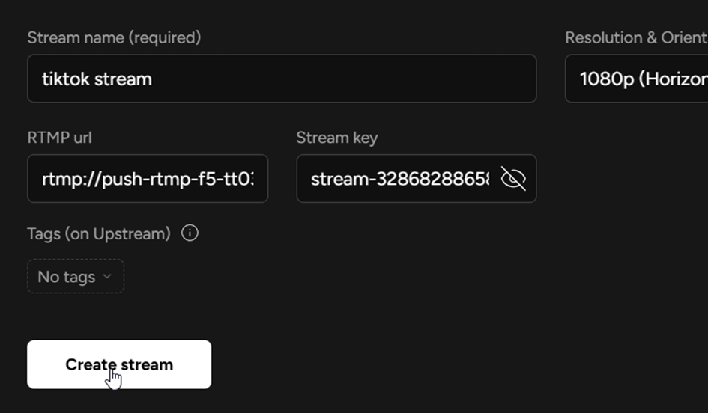Click the stream-3286828865 key text

(399, 180)
